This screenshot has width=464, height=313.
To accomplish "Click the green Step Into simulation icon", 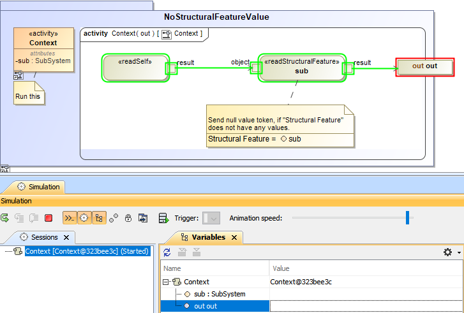I will [x=4, y=219].
